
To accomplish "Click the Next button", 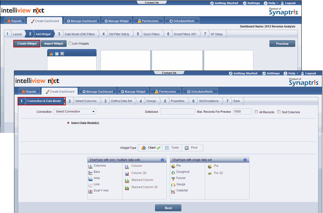I will (x=168, y=208).
